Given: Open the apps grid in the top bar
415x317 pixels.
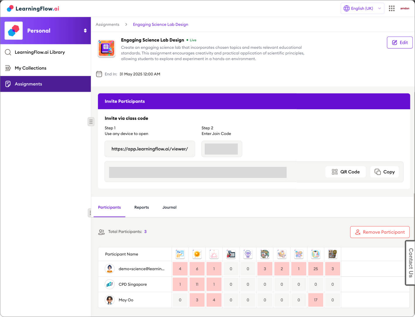Looking at the screenshot, I should click(x=392, y=8).
